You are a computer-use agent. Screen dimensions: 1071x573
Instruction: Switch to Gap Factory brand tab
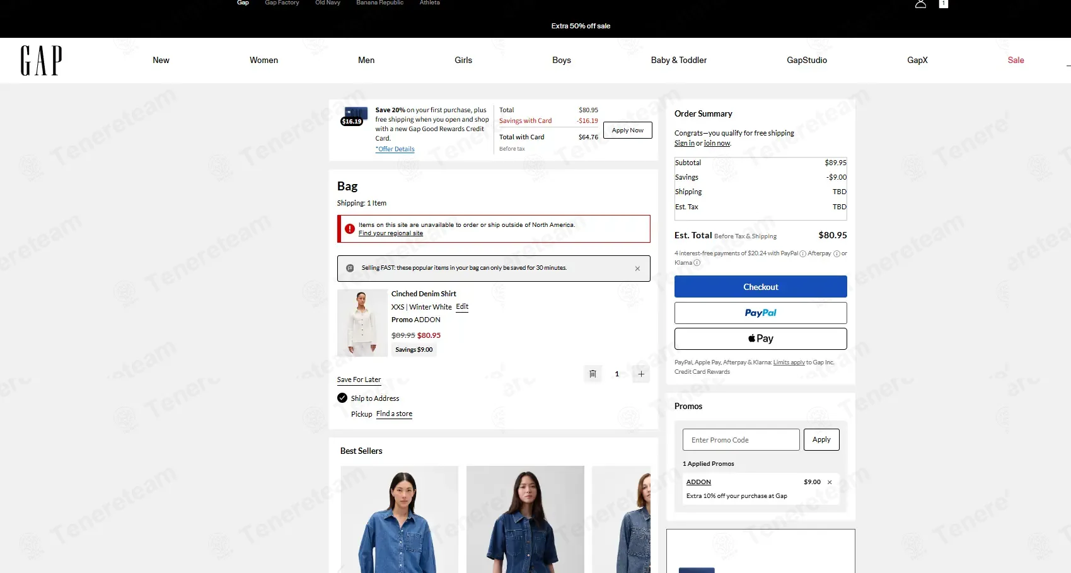click(x=282, y=3)
